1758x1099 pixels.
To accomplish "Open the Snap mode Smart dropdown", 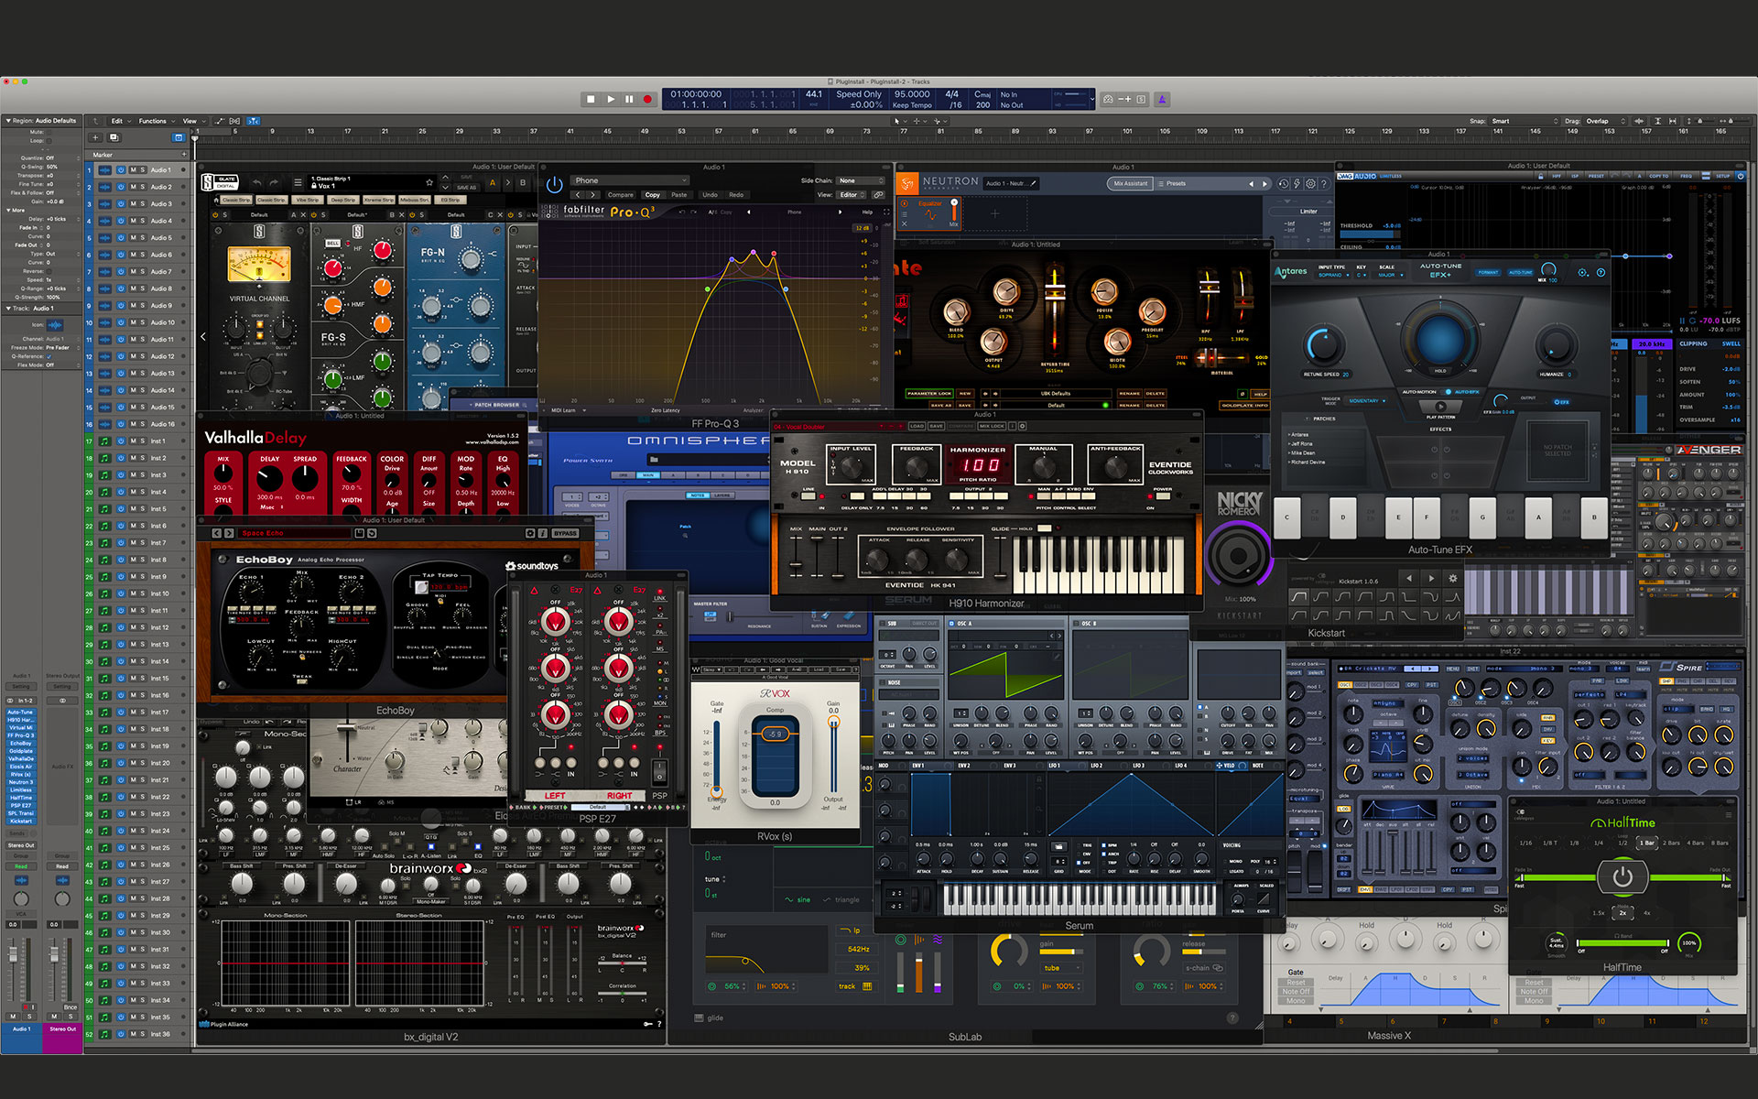I will [1523, 121].
